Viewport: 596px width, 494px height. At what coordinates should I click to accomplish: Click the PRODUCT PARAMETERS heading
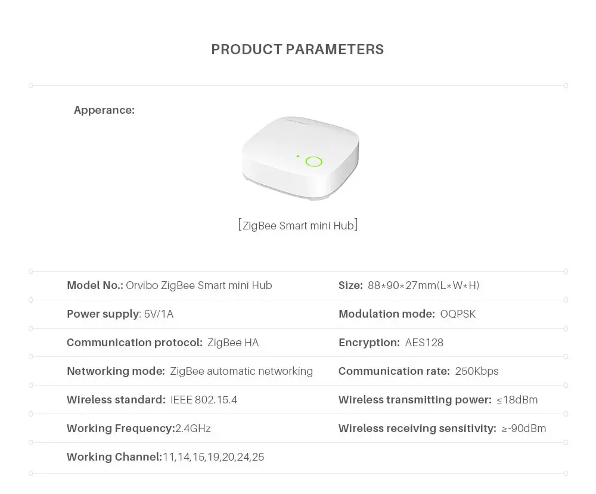click(x=297, y=49)
